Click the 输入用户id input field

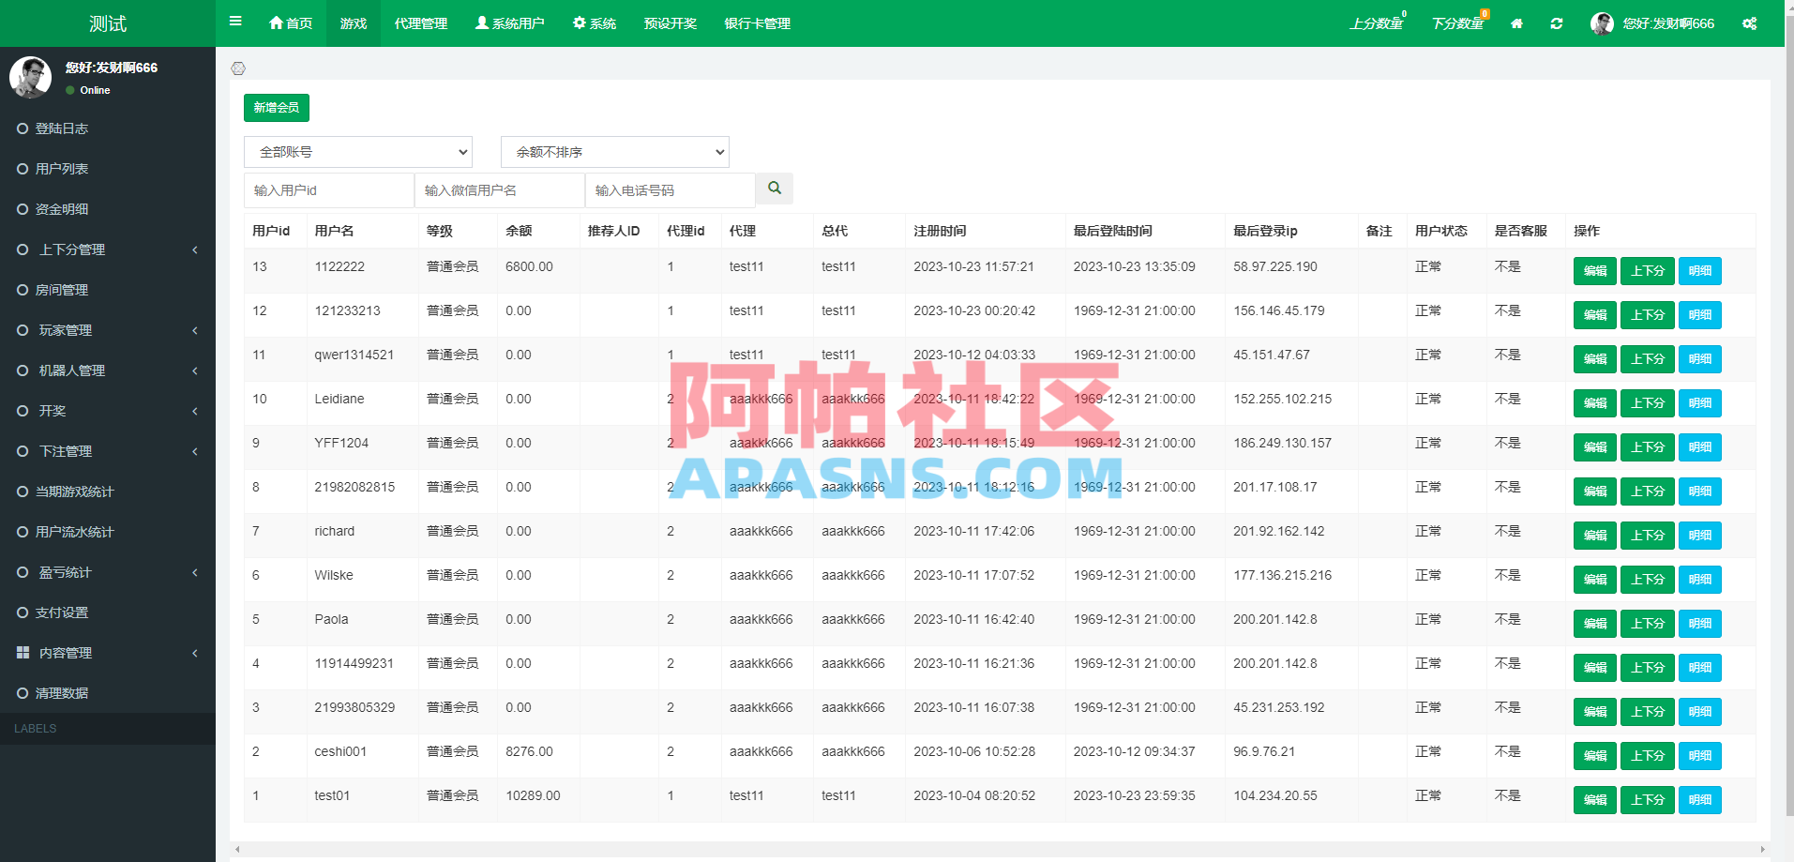[x=328, y=189]
